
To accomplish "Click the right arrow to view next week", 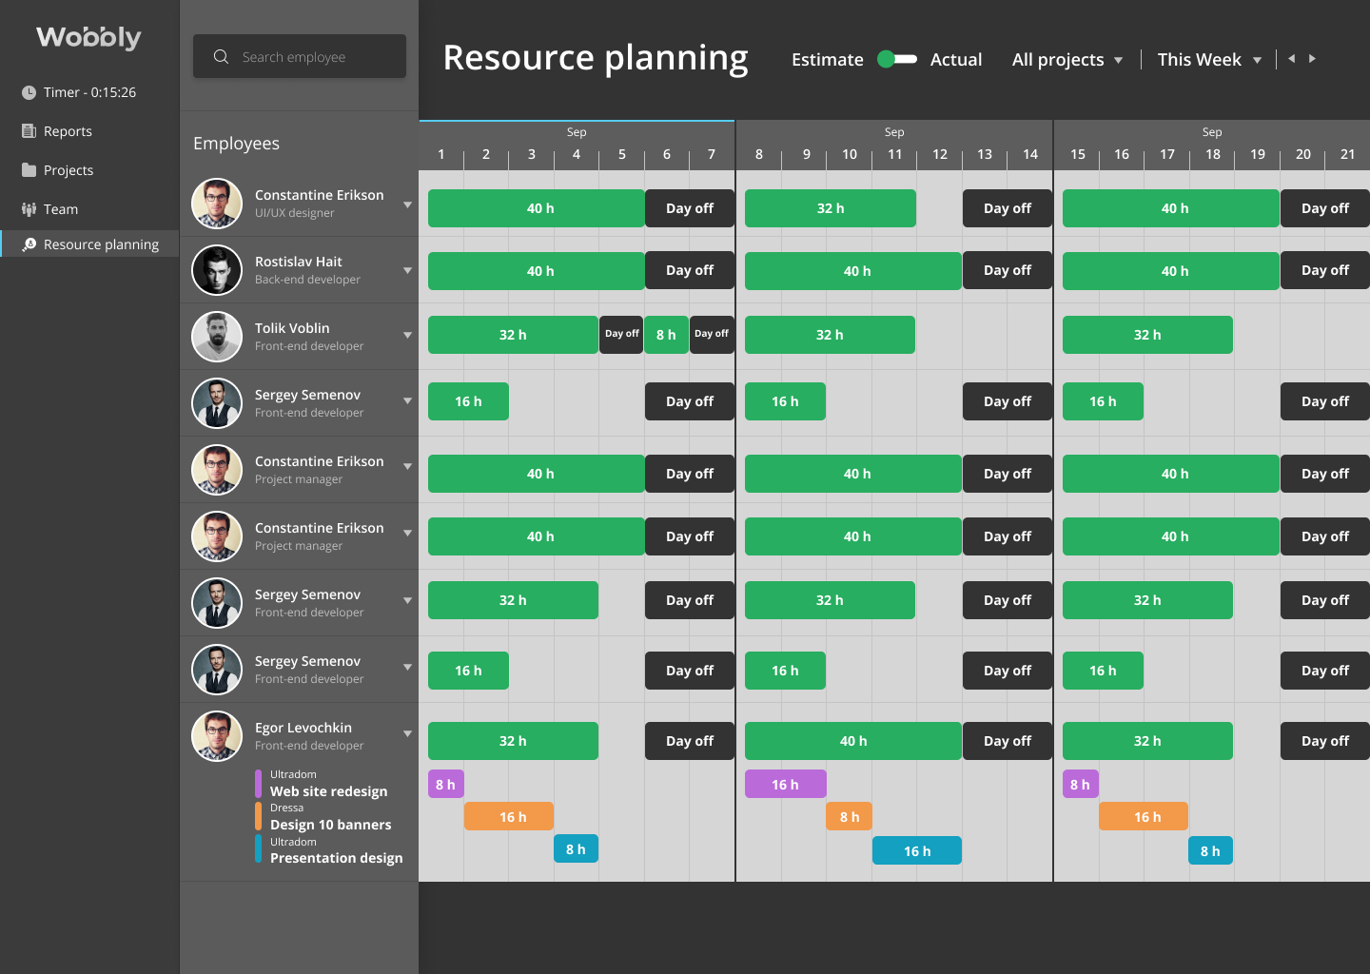I will (1313, 58).
